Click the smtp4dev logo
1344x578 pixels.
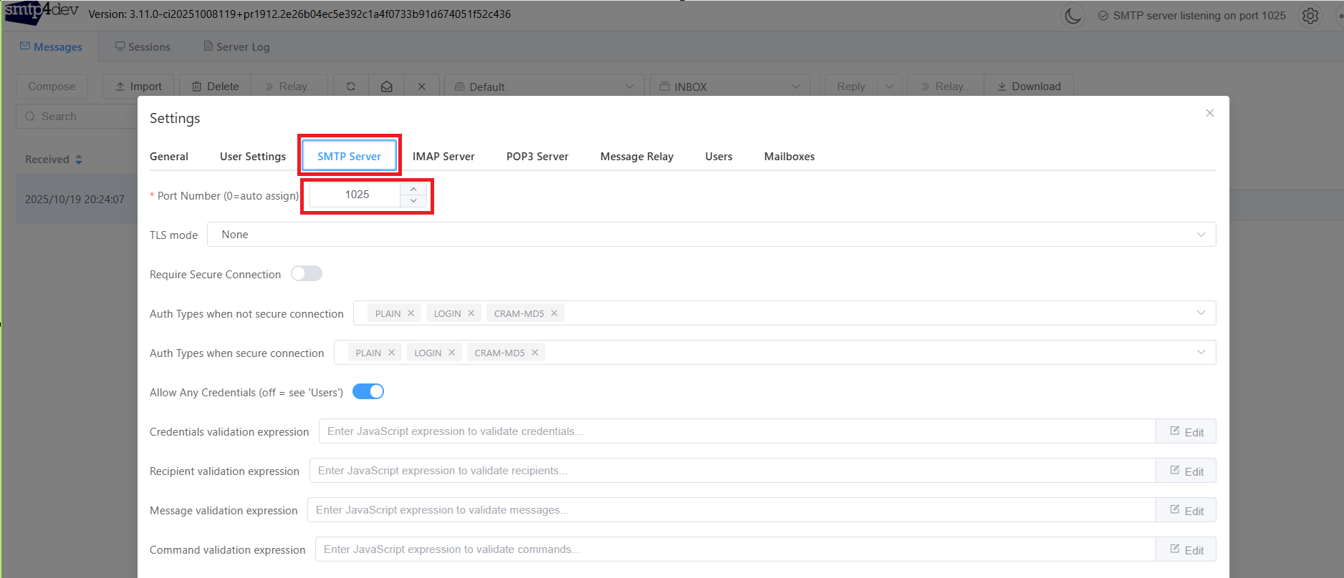42,13
